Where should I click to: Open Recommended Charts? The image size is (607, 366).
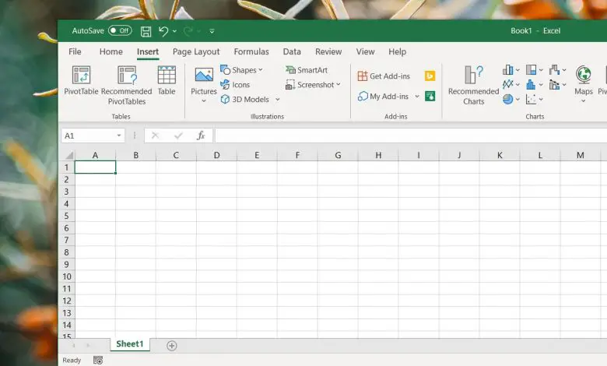pos(473,85)
